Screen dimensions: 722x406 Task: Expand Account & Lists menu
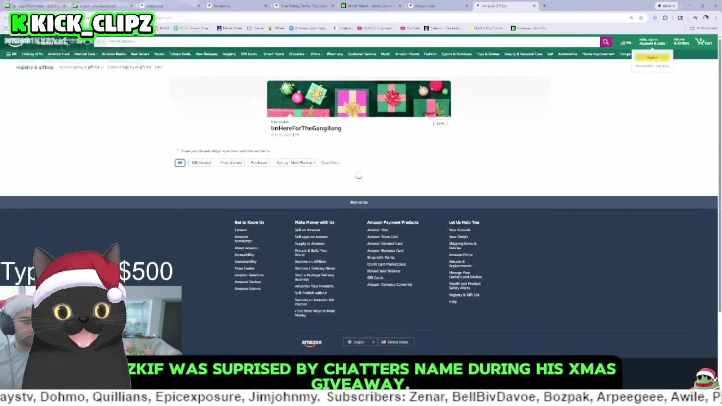(652, 42)
